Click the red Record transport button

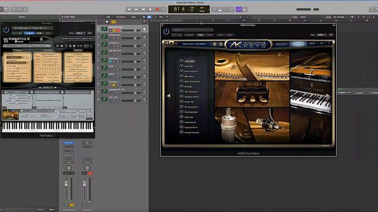[x=157, y=9]
